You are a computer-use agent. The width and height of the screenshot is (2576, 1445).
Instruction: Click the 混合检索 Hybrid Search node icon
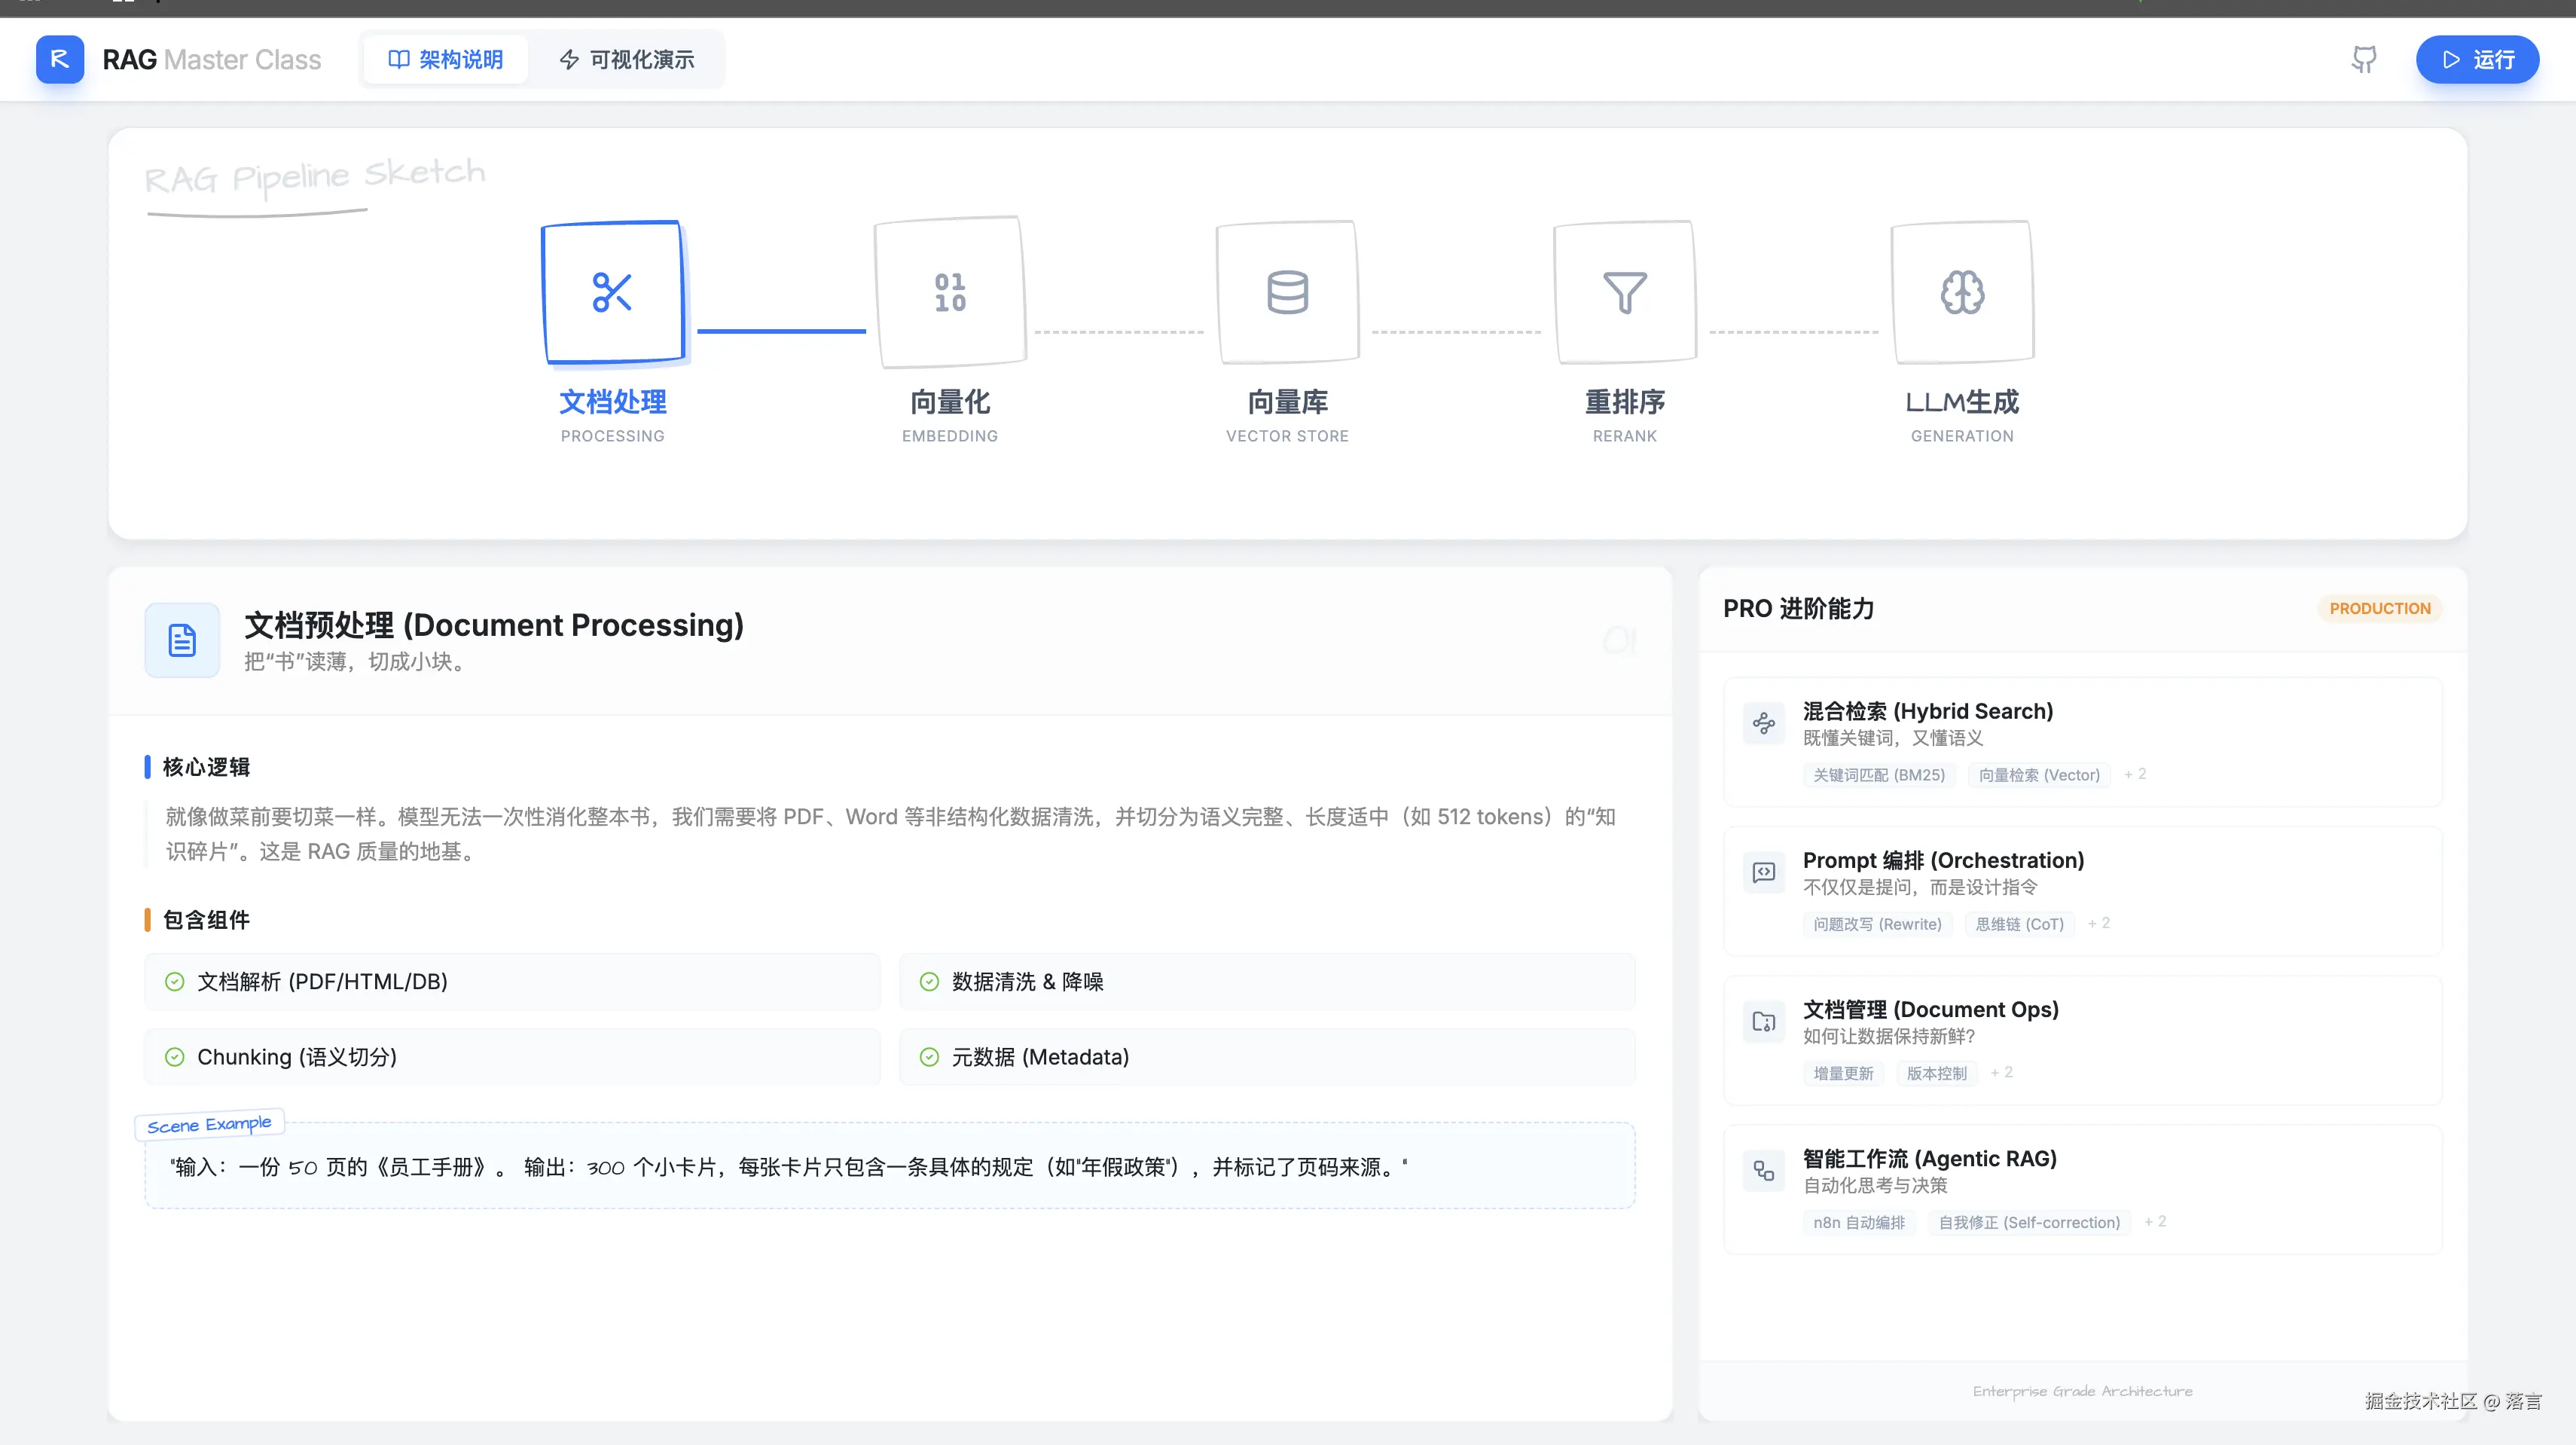pos(1764,722)
